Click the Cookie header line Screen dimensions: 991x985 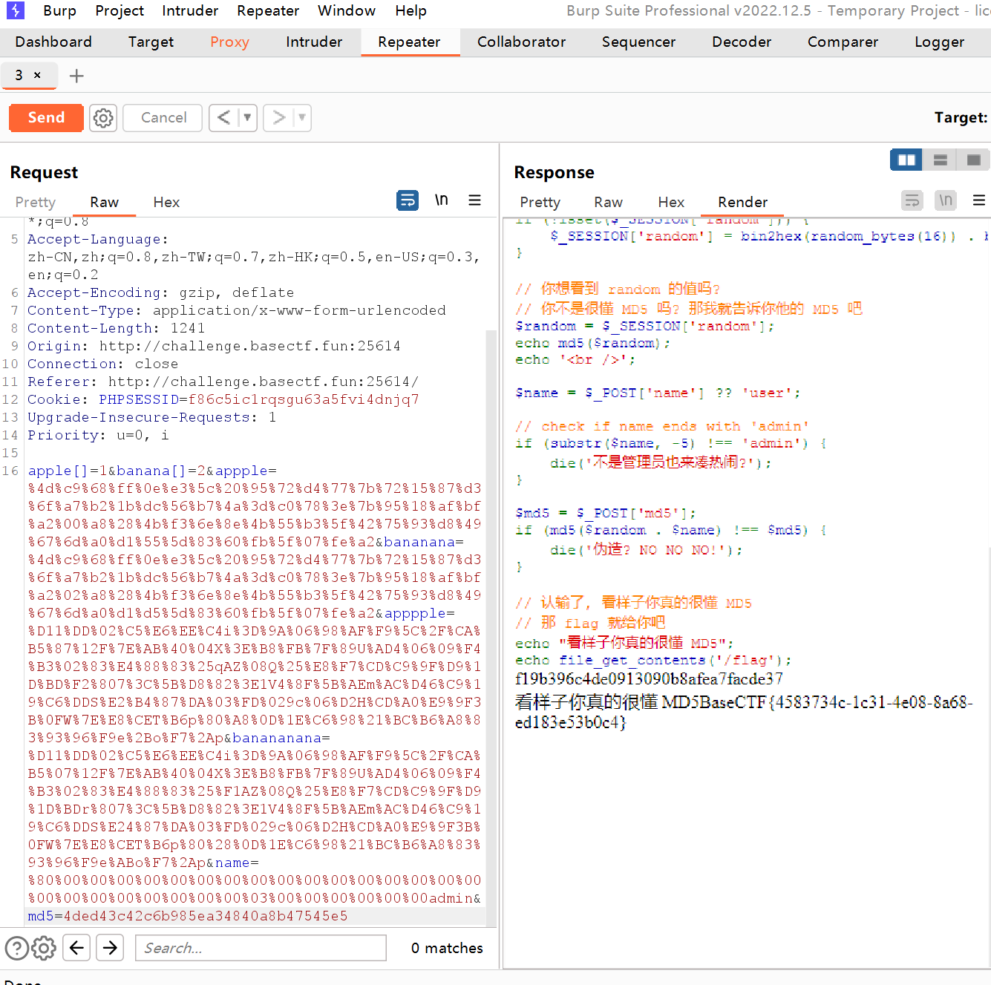[x=223, y=399]
